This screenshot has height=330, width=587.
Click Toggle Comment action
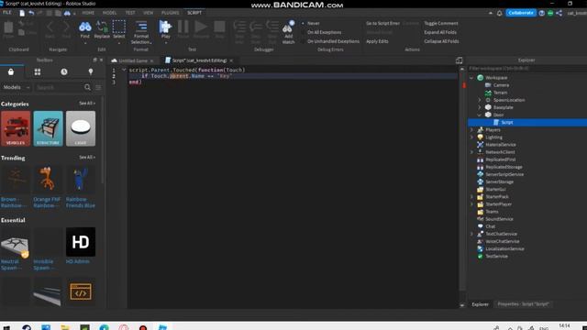pos(441,23)
